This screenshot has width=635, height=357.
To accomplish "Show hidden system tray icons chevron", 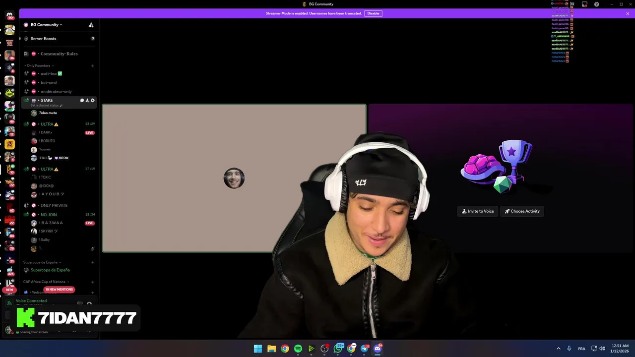I will (558, 349).
